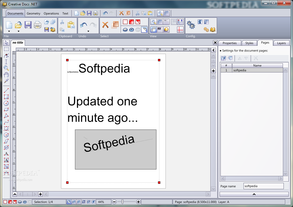Toggle the open-eye show option in Select group
293x207 pixels.
tap(132, 30)
